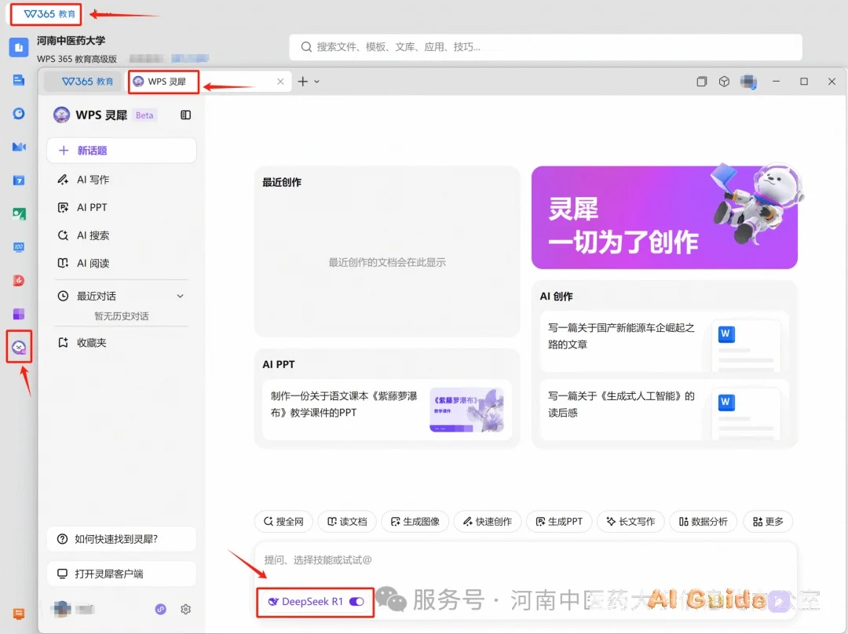The height and width of the screenshot is (634, 848).
Task: Open the 紫藤萝瀑布 PPT thumbnail
Action: click(466, 410)
